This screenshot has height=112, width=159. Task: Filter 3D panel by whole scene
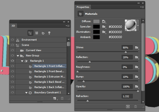(x=30, y=33)
